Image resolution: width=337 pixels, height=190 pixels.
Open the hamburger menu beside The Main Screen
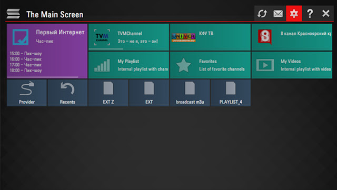pos(13,14)
